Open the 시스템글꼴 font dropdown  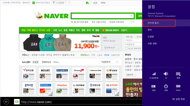pyautogui.click(x=59, y=3)
